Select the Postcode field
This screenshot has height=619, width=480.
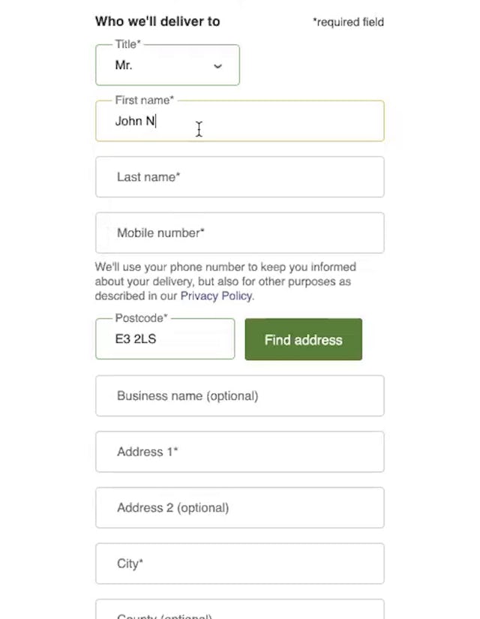164,338
